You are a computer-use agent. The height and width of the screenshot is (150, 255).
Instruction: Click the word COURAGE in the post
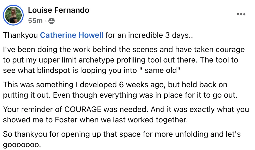[x=83, y=109]
